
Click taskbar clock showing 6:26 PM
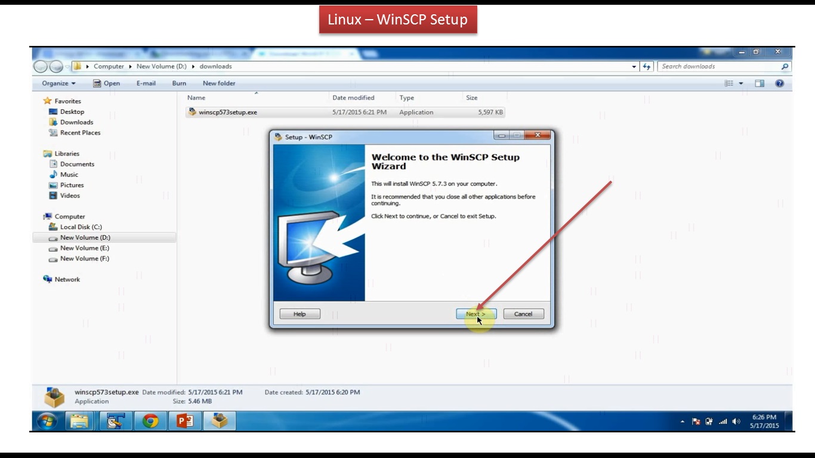coord(764,422)
